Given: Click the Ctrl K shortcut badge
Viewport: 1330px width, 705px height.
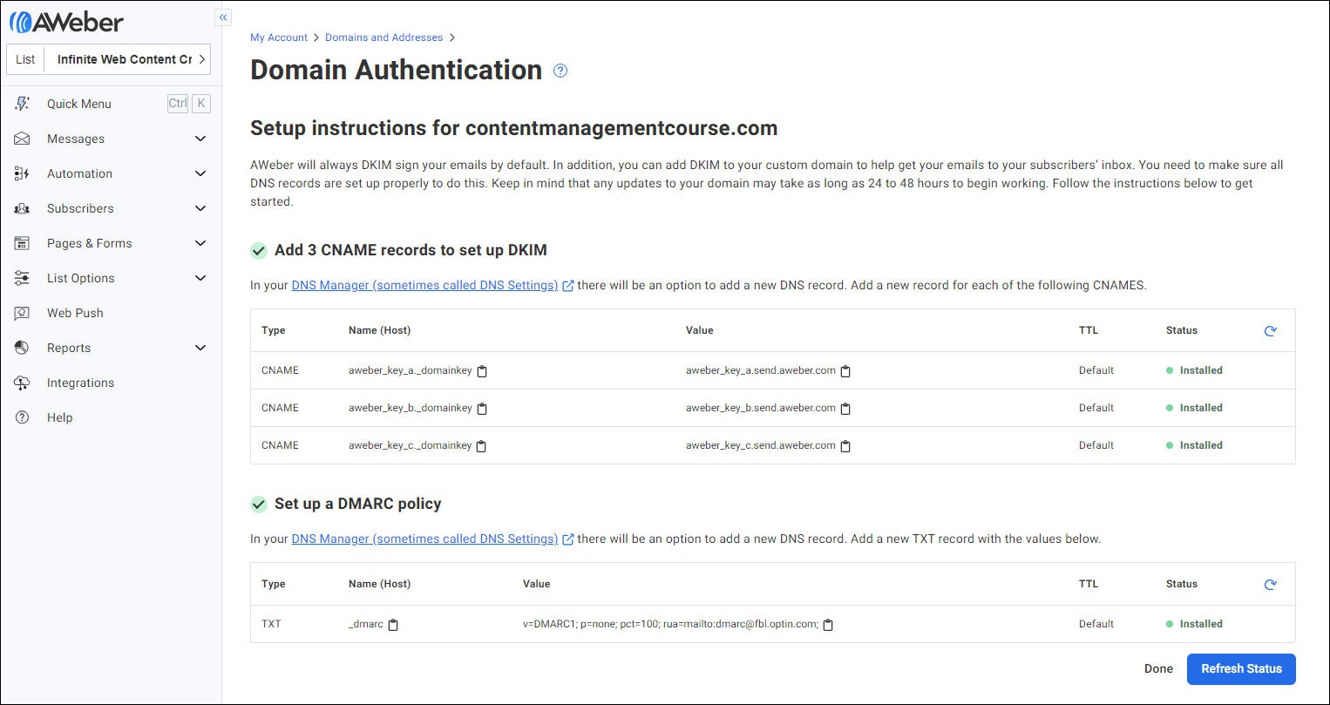Looking at the screenshot, I should [189, 103].
